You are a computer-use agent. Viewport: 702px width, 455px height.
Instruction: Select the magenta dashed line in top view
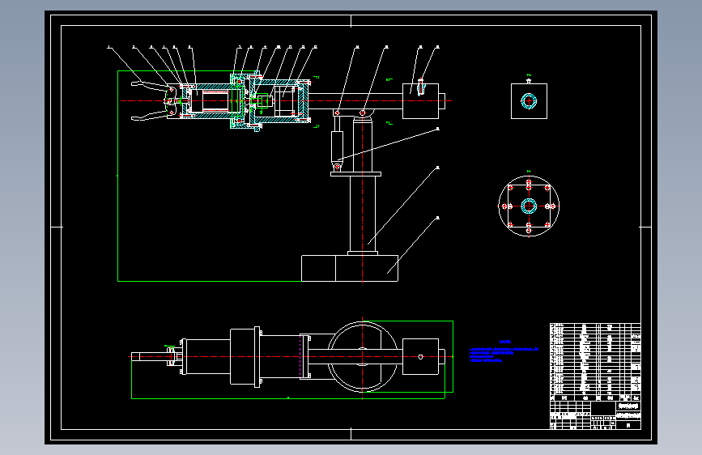(300, 357)
